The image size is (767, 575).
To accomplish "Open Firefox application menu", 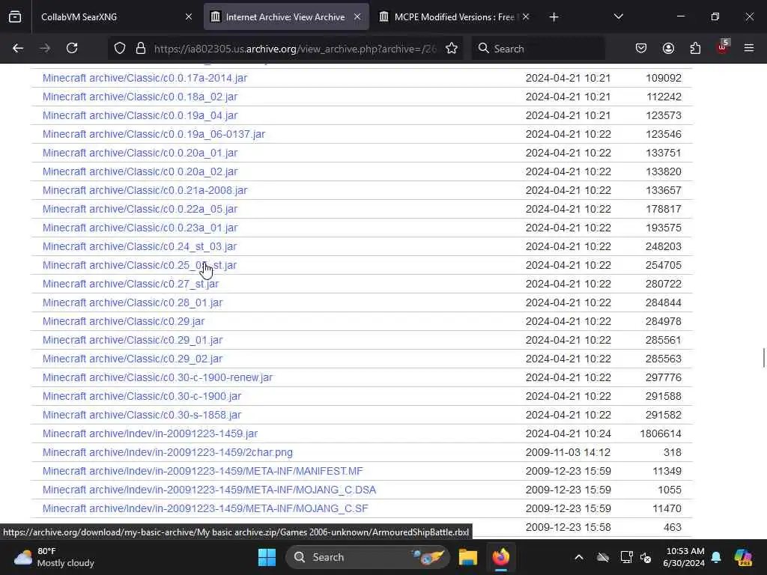I will [x=749, y=49].
